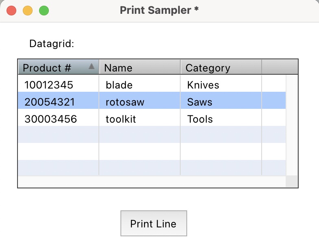Select the Tools category cell
The image size is (319, 242).
200,119
